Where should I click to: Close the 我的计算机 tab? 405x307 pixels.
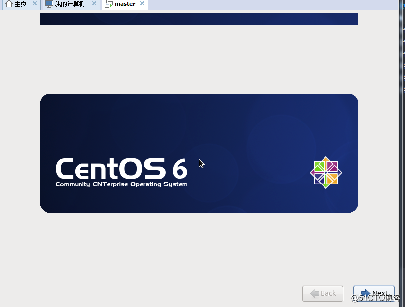click(x=94, y=3)
